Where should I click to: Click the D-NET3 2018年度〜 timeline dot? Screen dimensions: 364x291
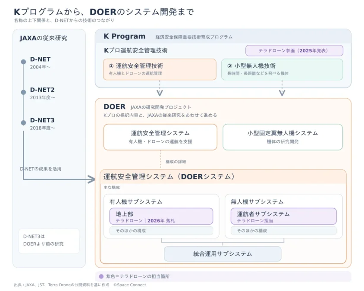click(x=23, y=123)
